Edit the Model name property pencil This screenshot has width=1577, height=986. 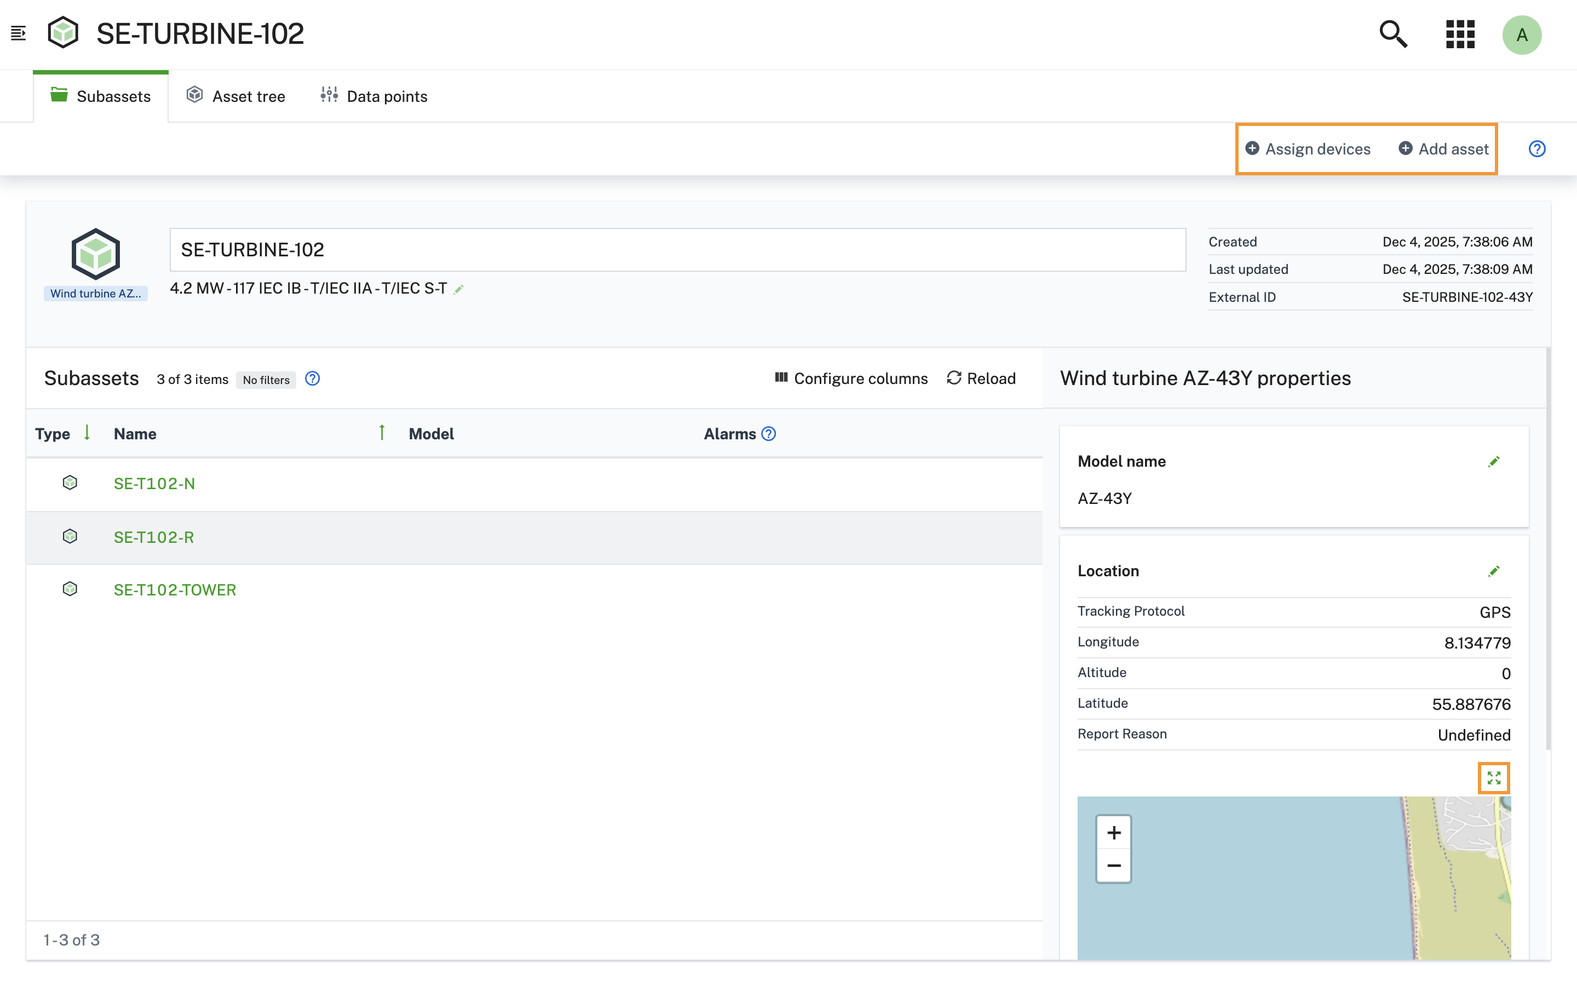coord(1494,462)
